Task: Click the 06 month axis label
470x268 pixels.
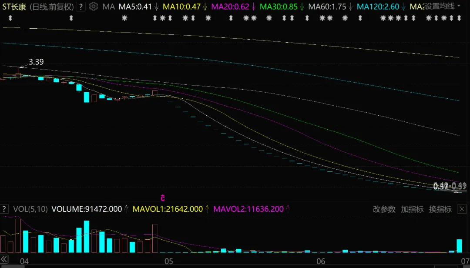Action: tap(321, 261)
